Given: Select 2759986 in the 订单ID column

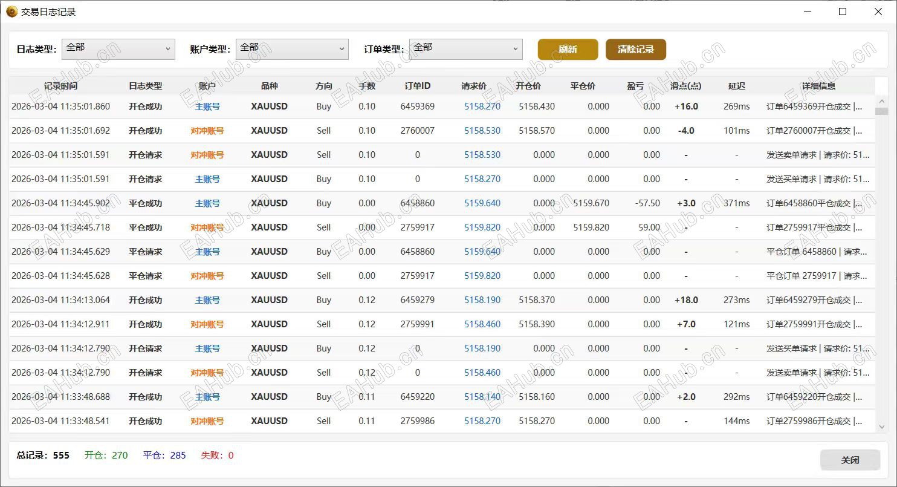Looking at the screenshot, I should click(418, 421).
